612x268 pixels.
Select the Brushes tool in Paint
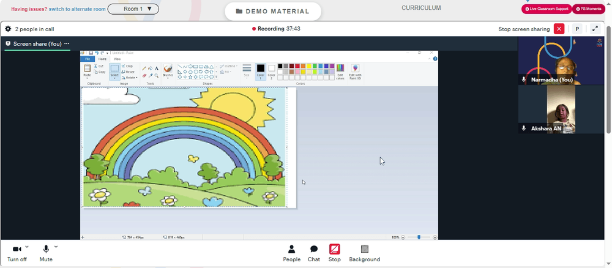[x=168, y=71]
